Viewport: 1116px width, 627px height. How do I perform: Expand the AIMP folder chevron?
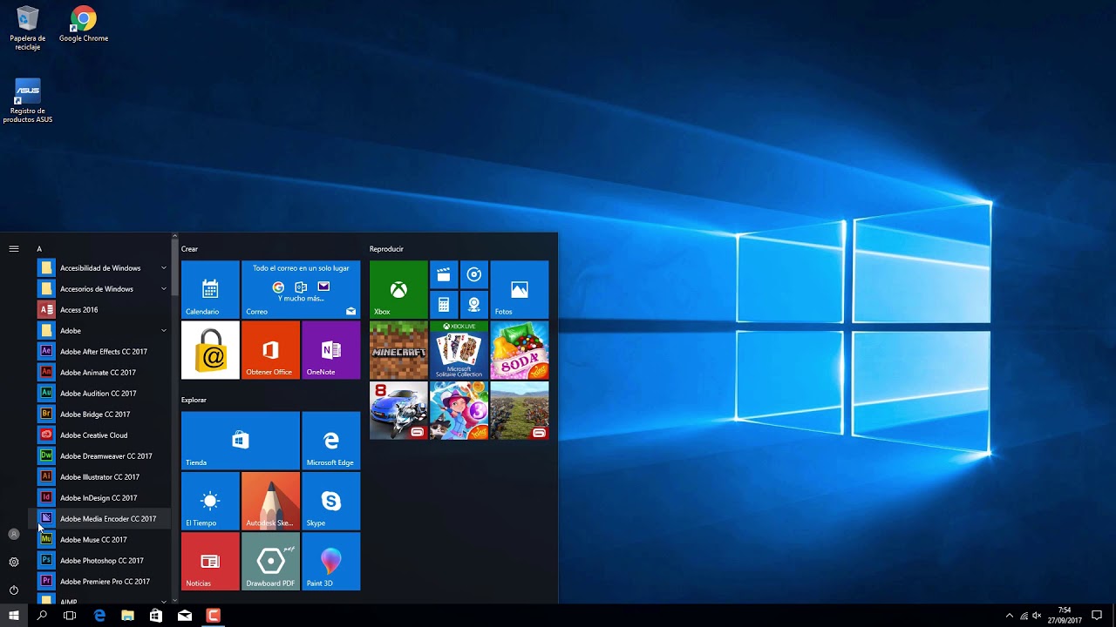[x=163, y=601]
